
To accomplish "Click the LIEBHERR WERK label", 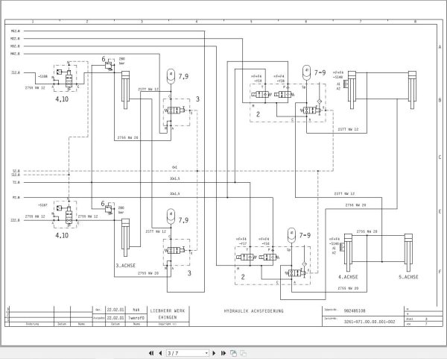I will [x=168, y=310].
